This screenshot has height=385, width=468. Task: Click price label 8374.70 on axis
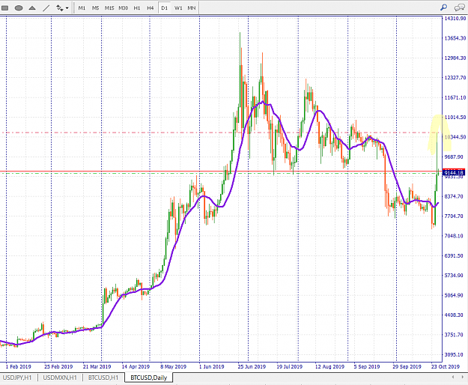pos(455,196)
